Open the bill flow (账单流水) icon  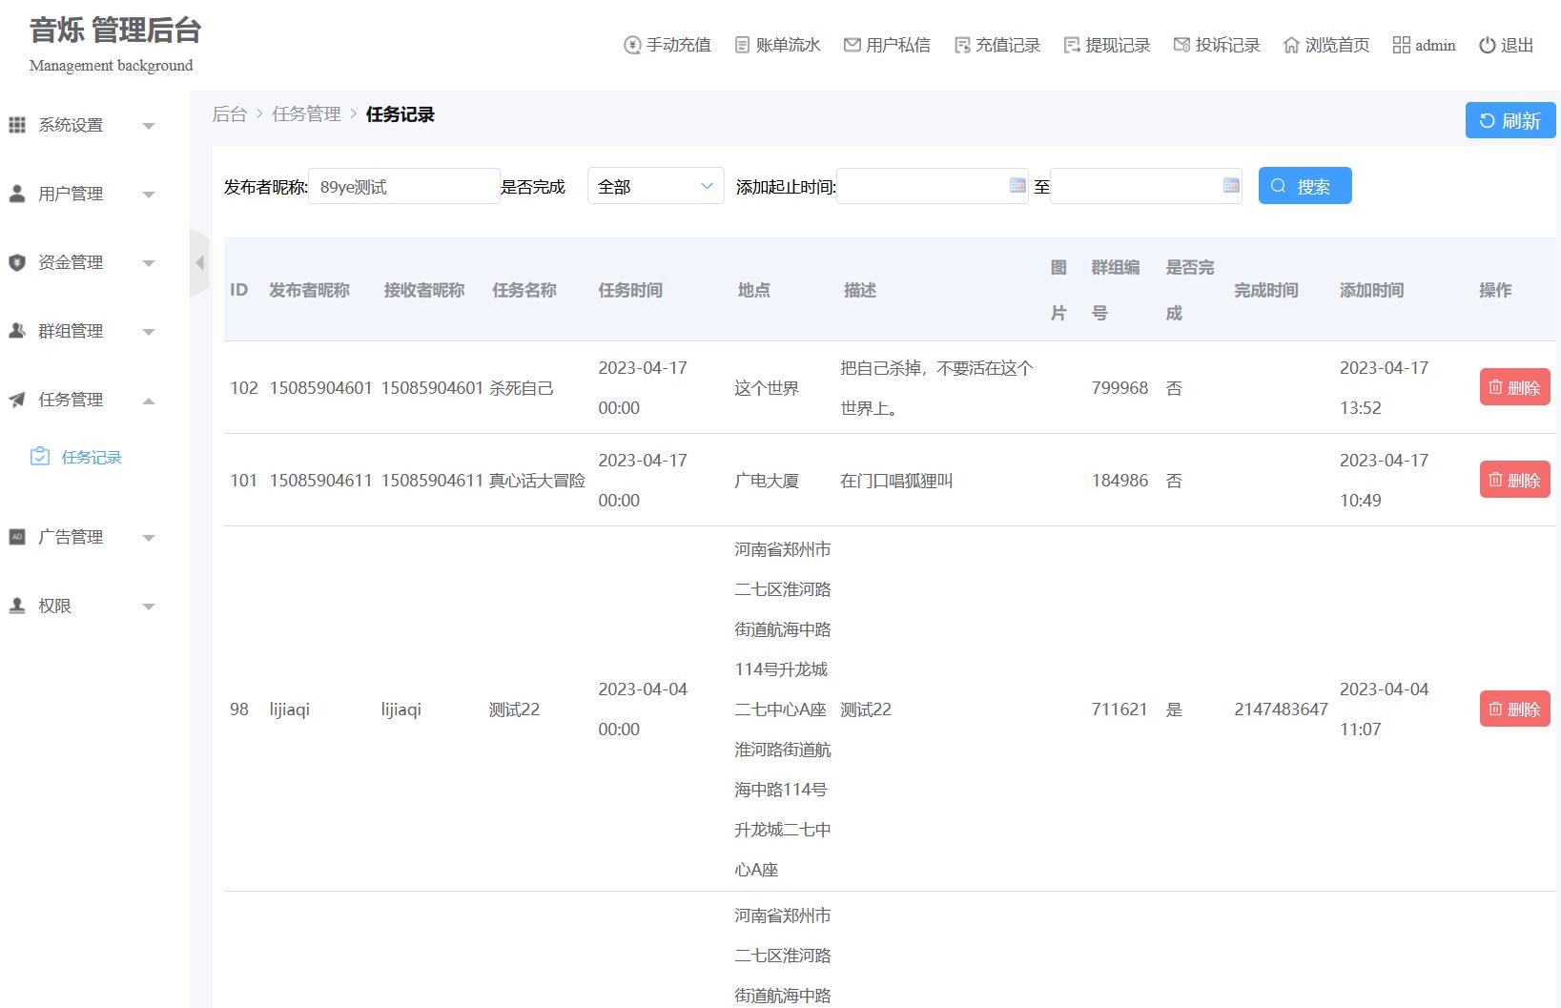click(742, 45)
